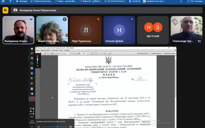Open the "Арифметична прог..." bookmark
Viewport: 205px width, 128px height.
point(154,1)
